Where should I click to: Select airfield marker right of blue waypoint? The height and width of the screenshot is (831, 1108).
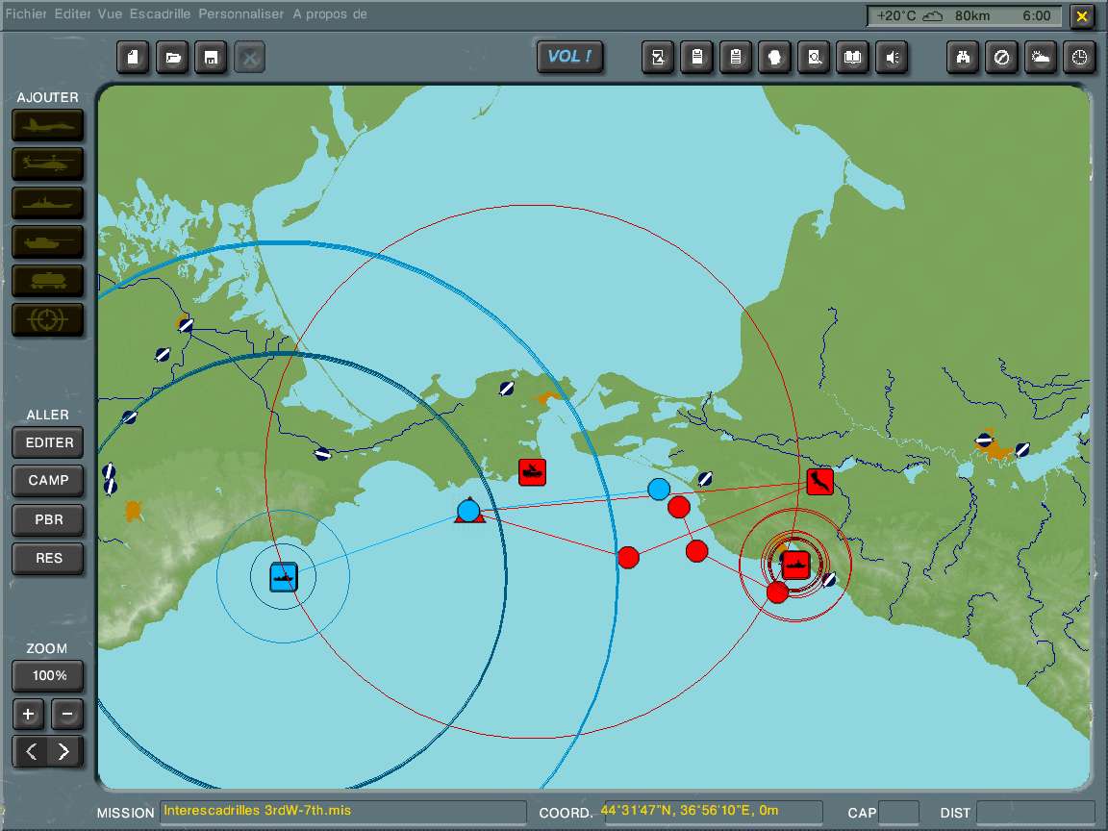click(x=704, y=478)
